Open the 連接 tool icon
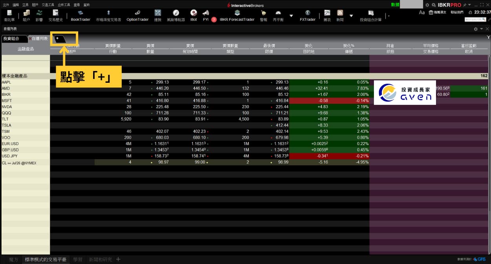The image size is (491, 264). (158, 16)
